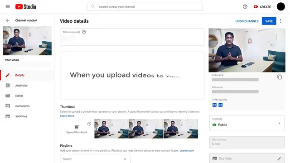The width and height of the screenshot is (290, 163).
Task: Click the first HD quality badge
Action: [x=214, y=105]
